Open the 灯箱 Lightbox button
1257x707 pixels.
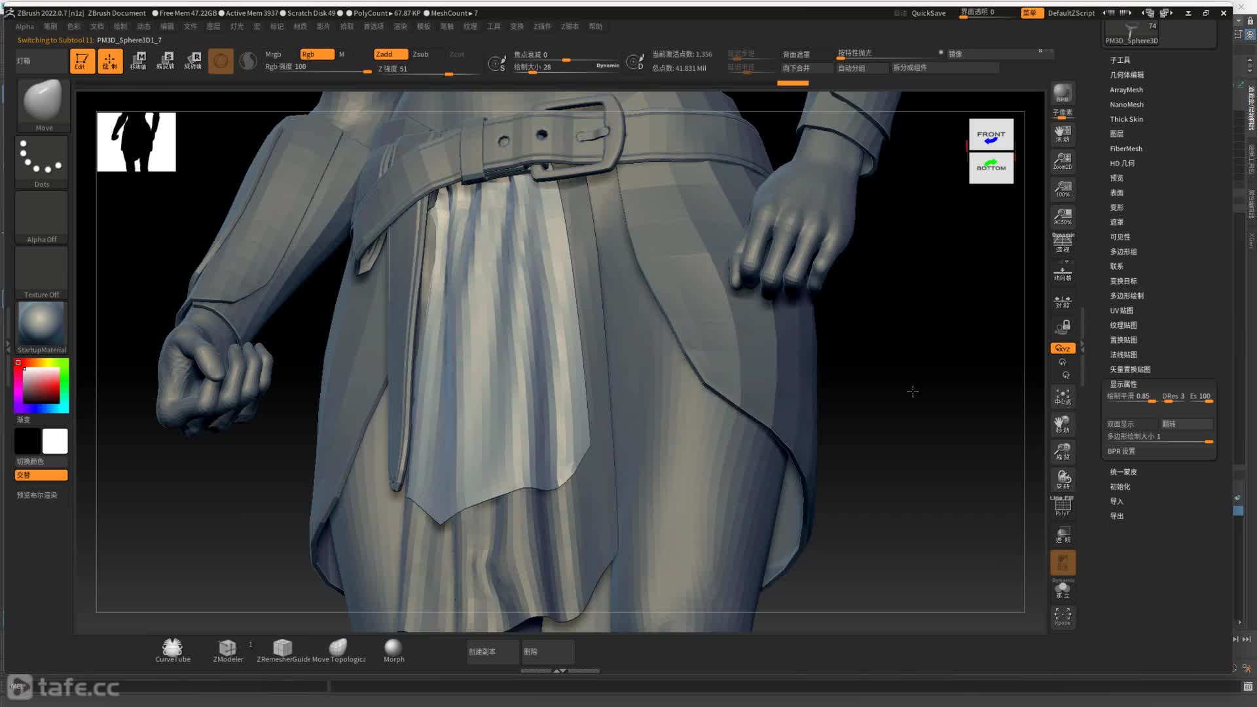(x=41, y=61)
